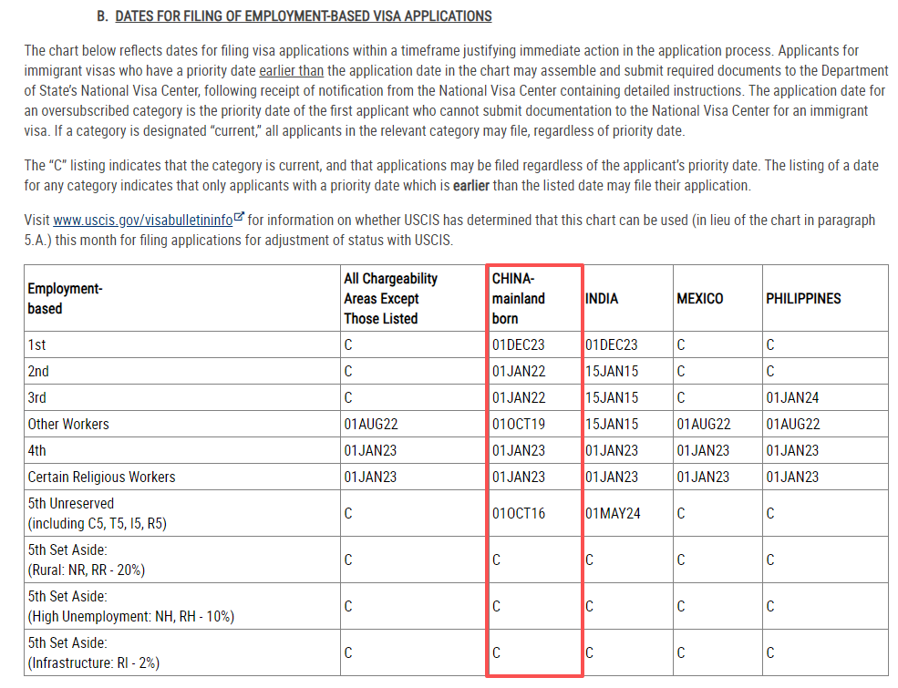Select Mexico Other Workers date 01AUG22

(x=703, y=424)
